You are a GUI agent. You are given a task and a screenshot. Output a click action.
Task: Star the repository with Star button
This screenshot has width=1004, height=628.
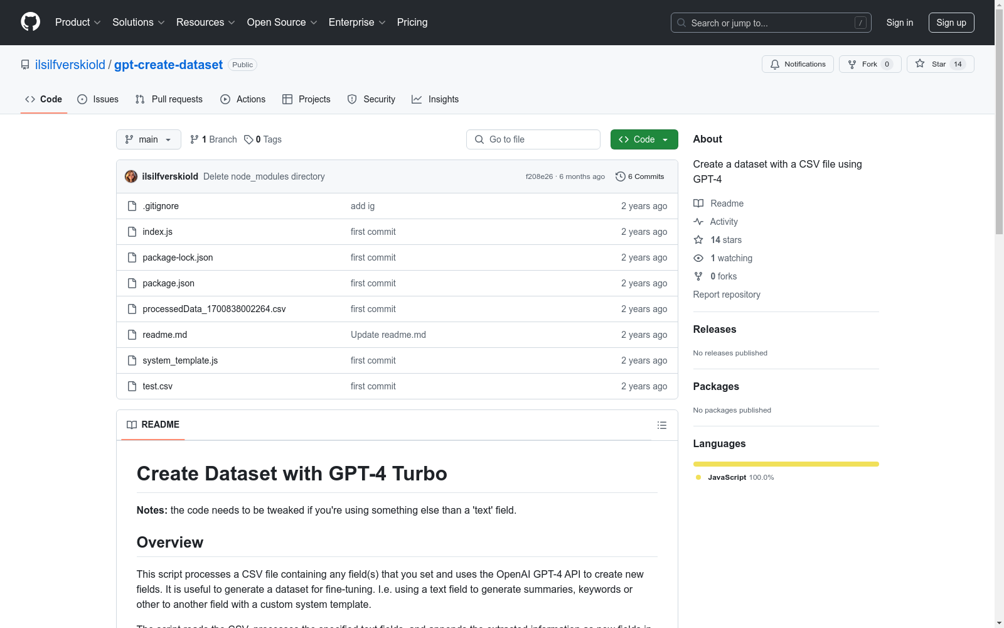pos(940,64)
